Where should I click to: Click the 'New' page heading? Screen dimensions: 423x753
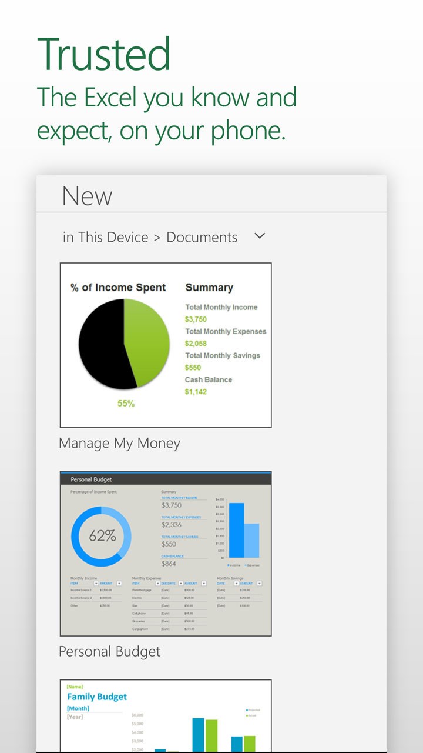87,196
